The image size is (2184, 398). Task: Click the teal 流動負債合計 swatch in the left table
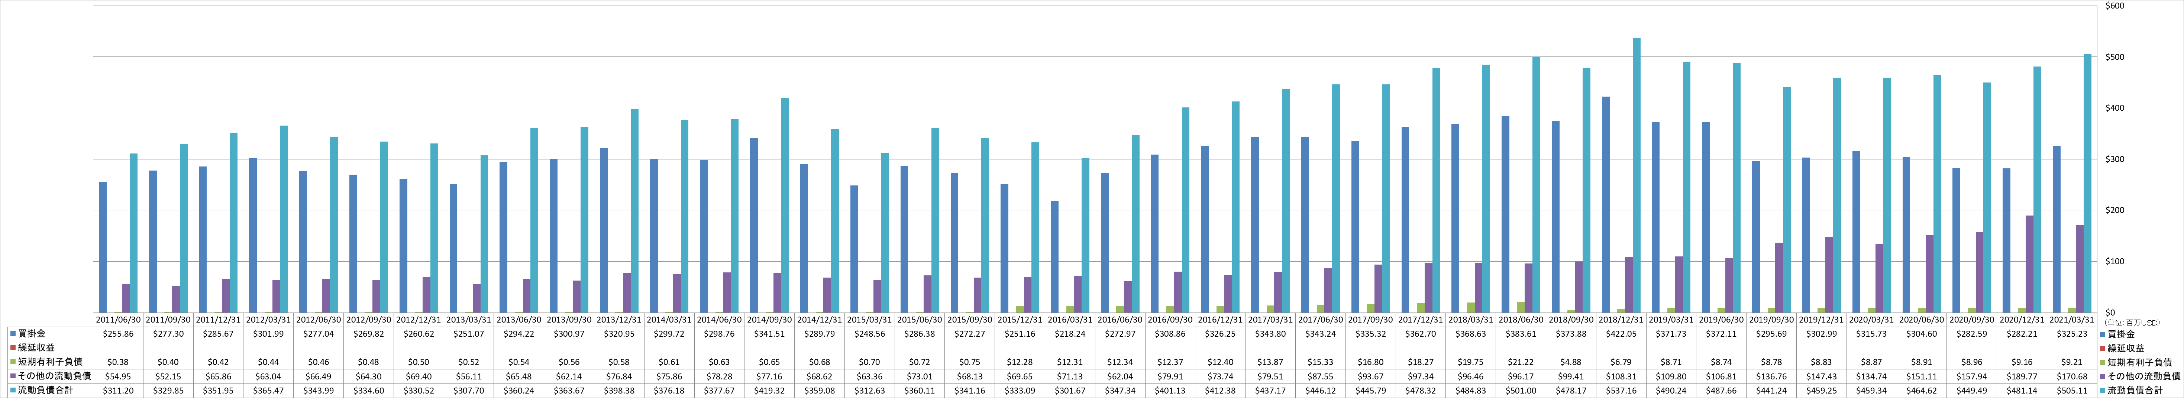coord(13,390)
